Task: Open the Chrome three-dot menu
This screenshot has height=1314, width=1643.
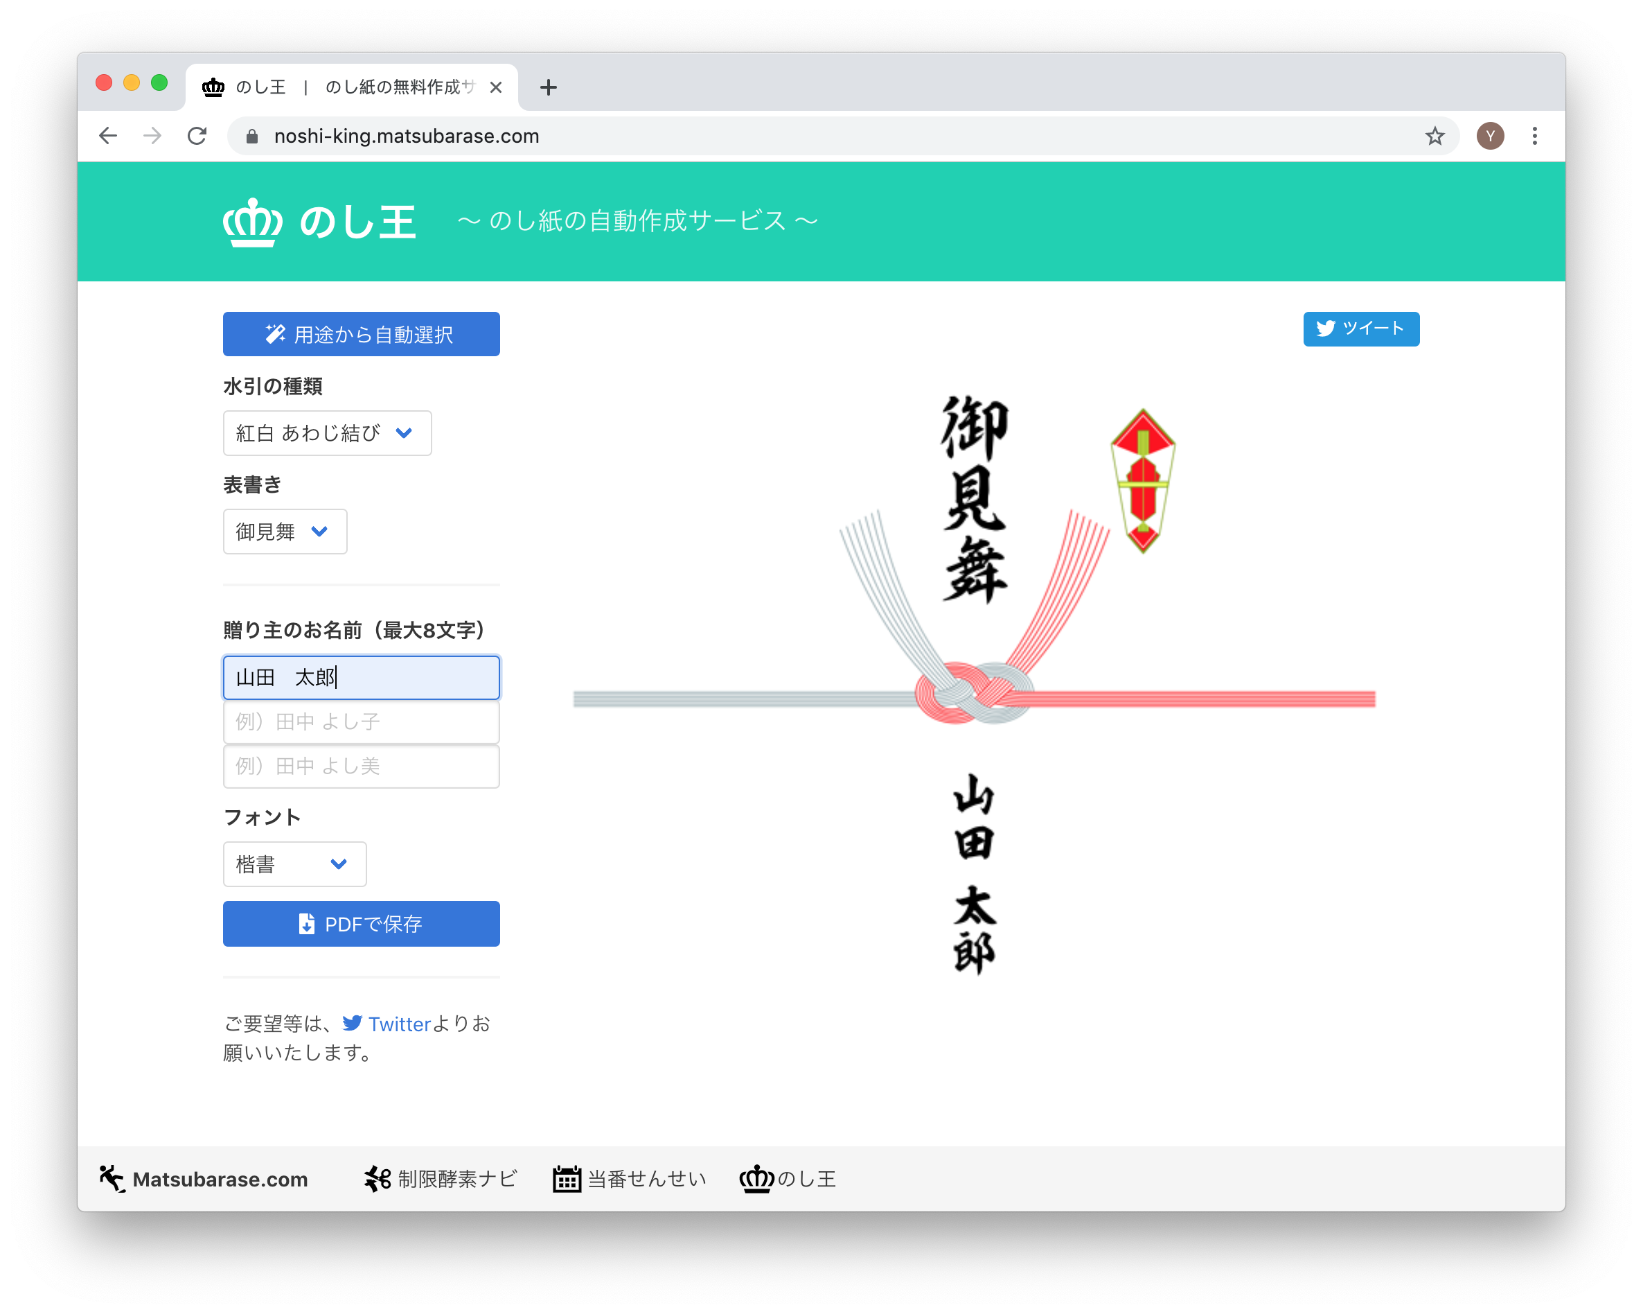Action: [x=1534, y=136]
